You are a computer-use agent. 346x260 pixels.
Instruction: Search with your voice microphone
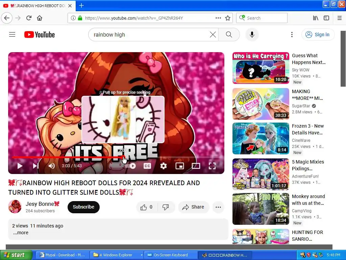(x=252, y=35)
